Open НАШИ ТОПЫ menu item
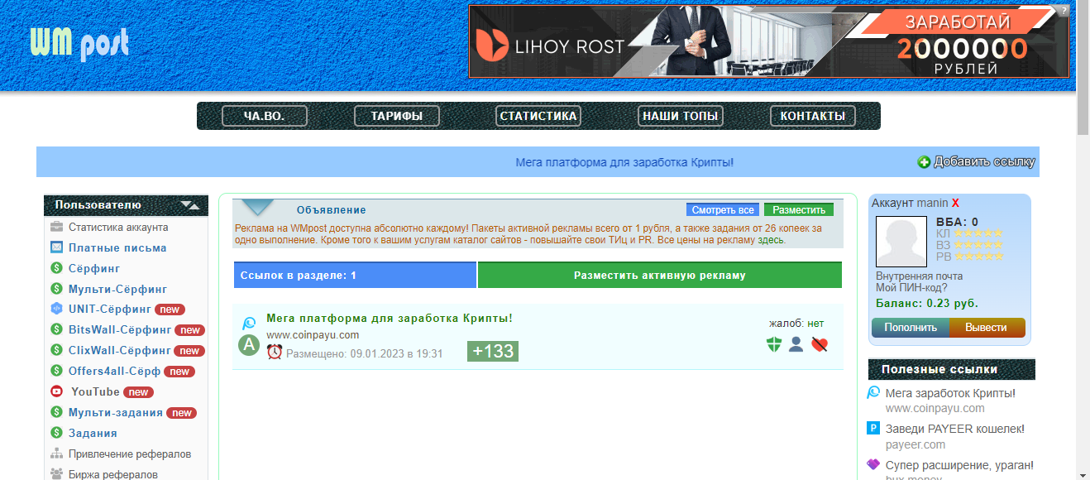 (x=681, y=116)
